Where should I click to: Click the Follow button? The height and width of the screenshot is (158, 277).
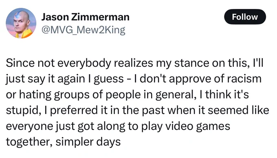tap(245, 17)
